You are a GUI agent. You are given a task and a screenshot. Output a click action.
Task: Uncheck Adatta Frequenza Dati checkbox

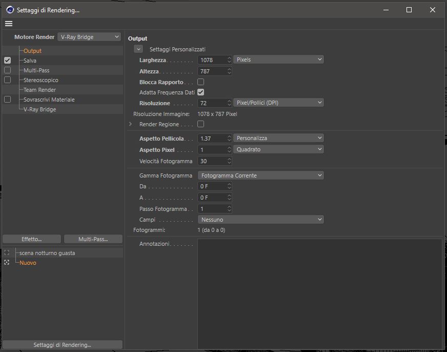coord(201,92)
